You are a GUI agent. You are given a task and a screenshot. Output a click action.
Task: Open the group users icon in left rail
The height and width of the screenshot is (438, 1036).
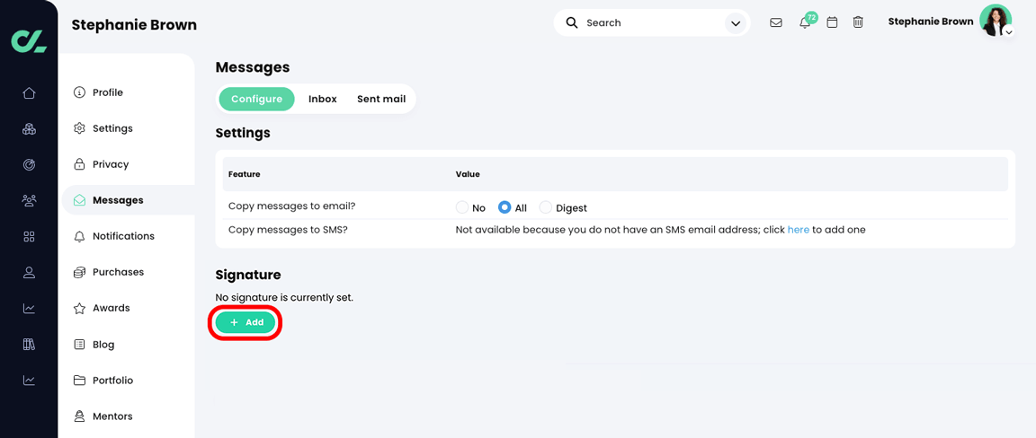pos(29,200)
